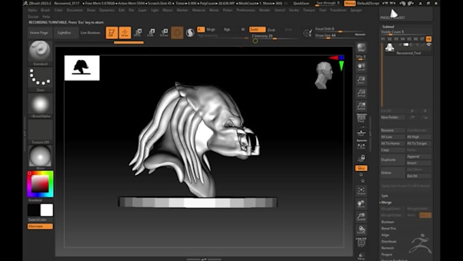
Task: Select the Rotate transform tool in top shelf
Action: tap(164, 33)
